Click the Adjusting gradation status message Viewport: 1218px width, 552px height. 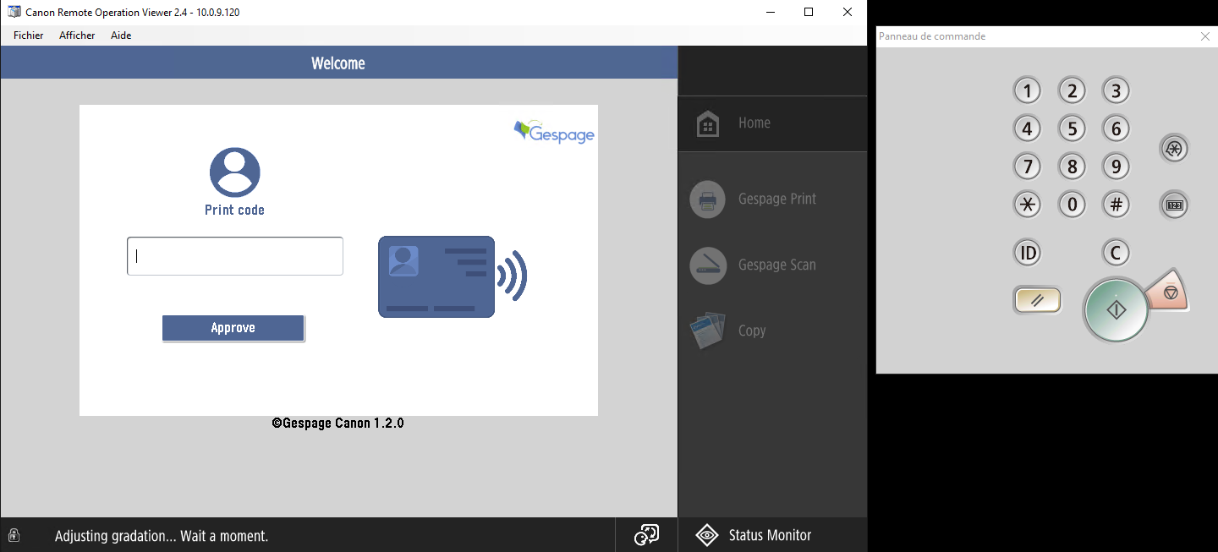[x=162, y=536]
